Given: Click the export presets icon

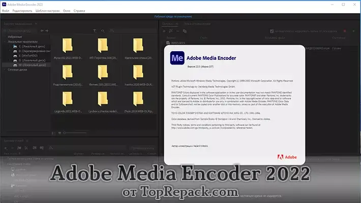Looking at the screenshot, I should [x=42, y=148].
